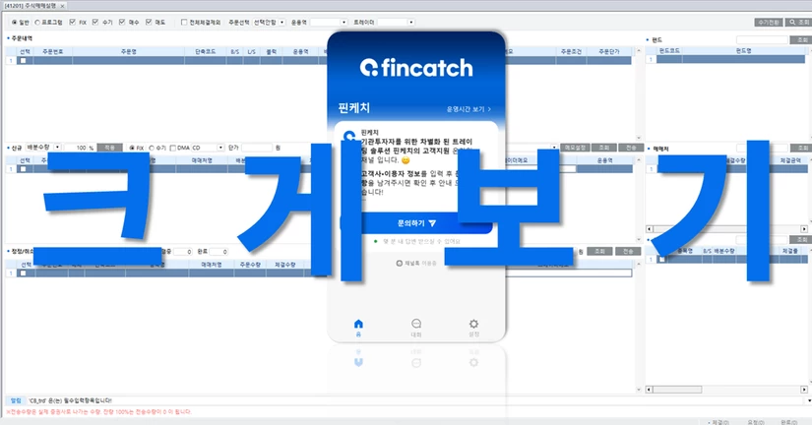Open dropdown left of 메모설정 button
Screen dimensions: 812x425
click(x=555, y=148)
